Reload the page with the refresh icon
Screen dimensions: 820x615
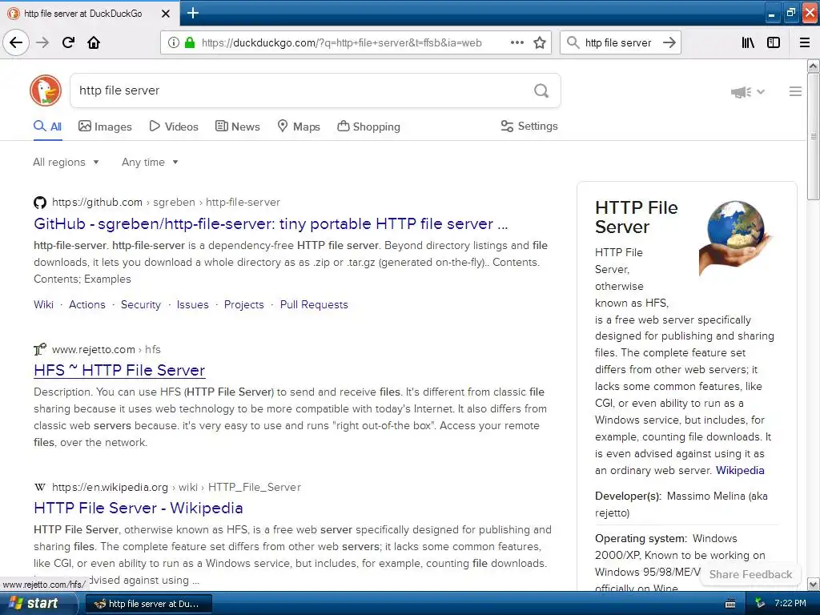coord(69,42)
